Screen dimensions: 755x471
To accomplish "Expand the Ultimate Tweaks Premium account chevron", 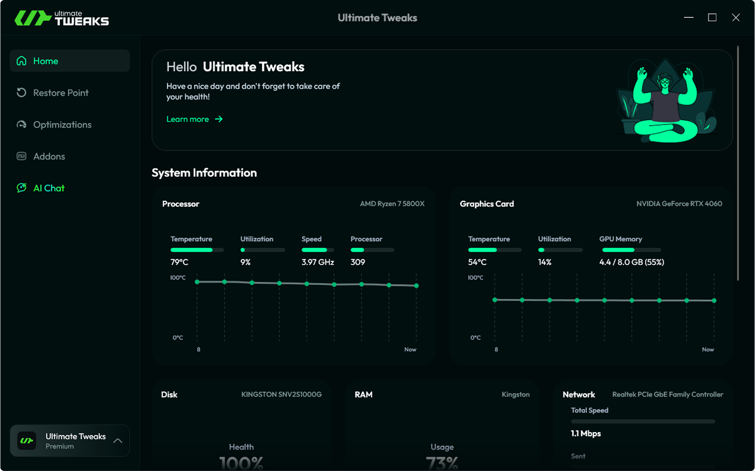I will pos(118,440).
